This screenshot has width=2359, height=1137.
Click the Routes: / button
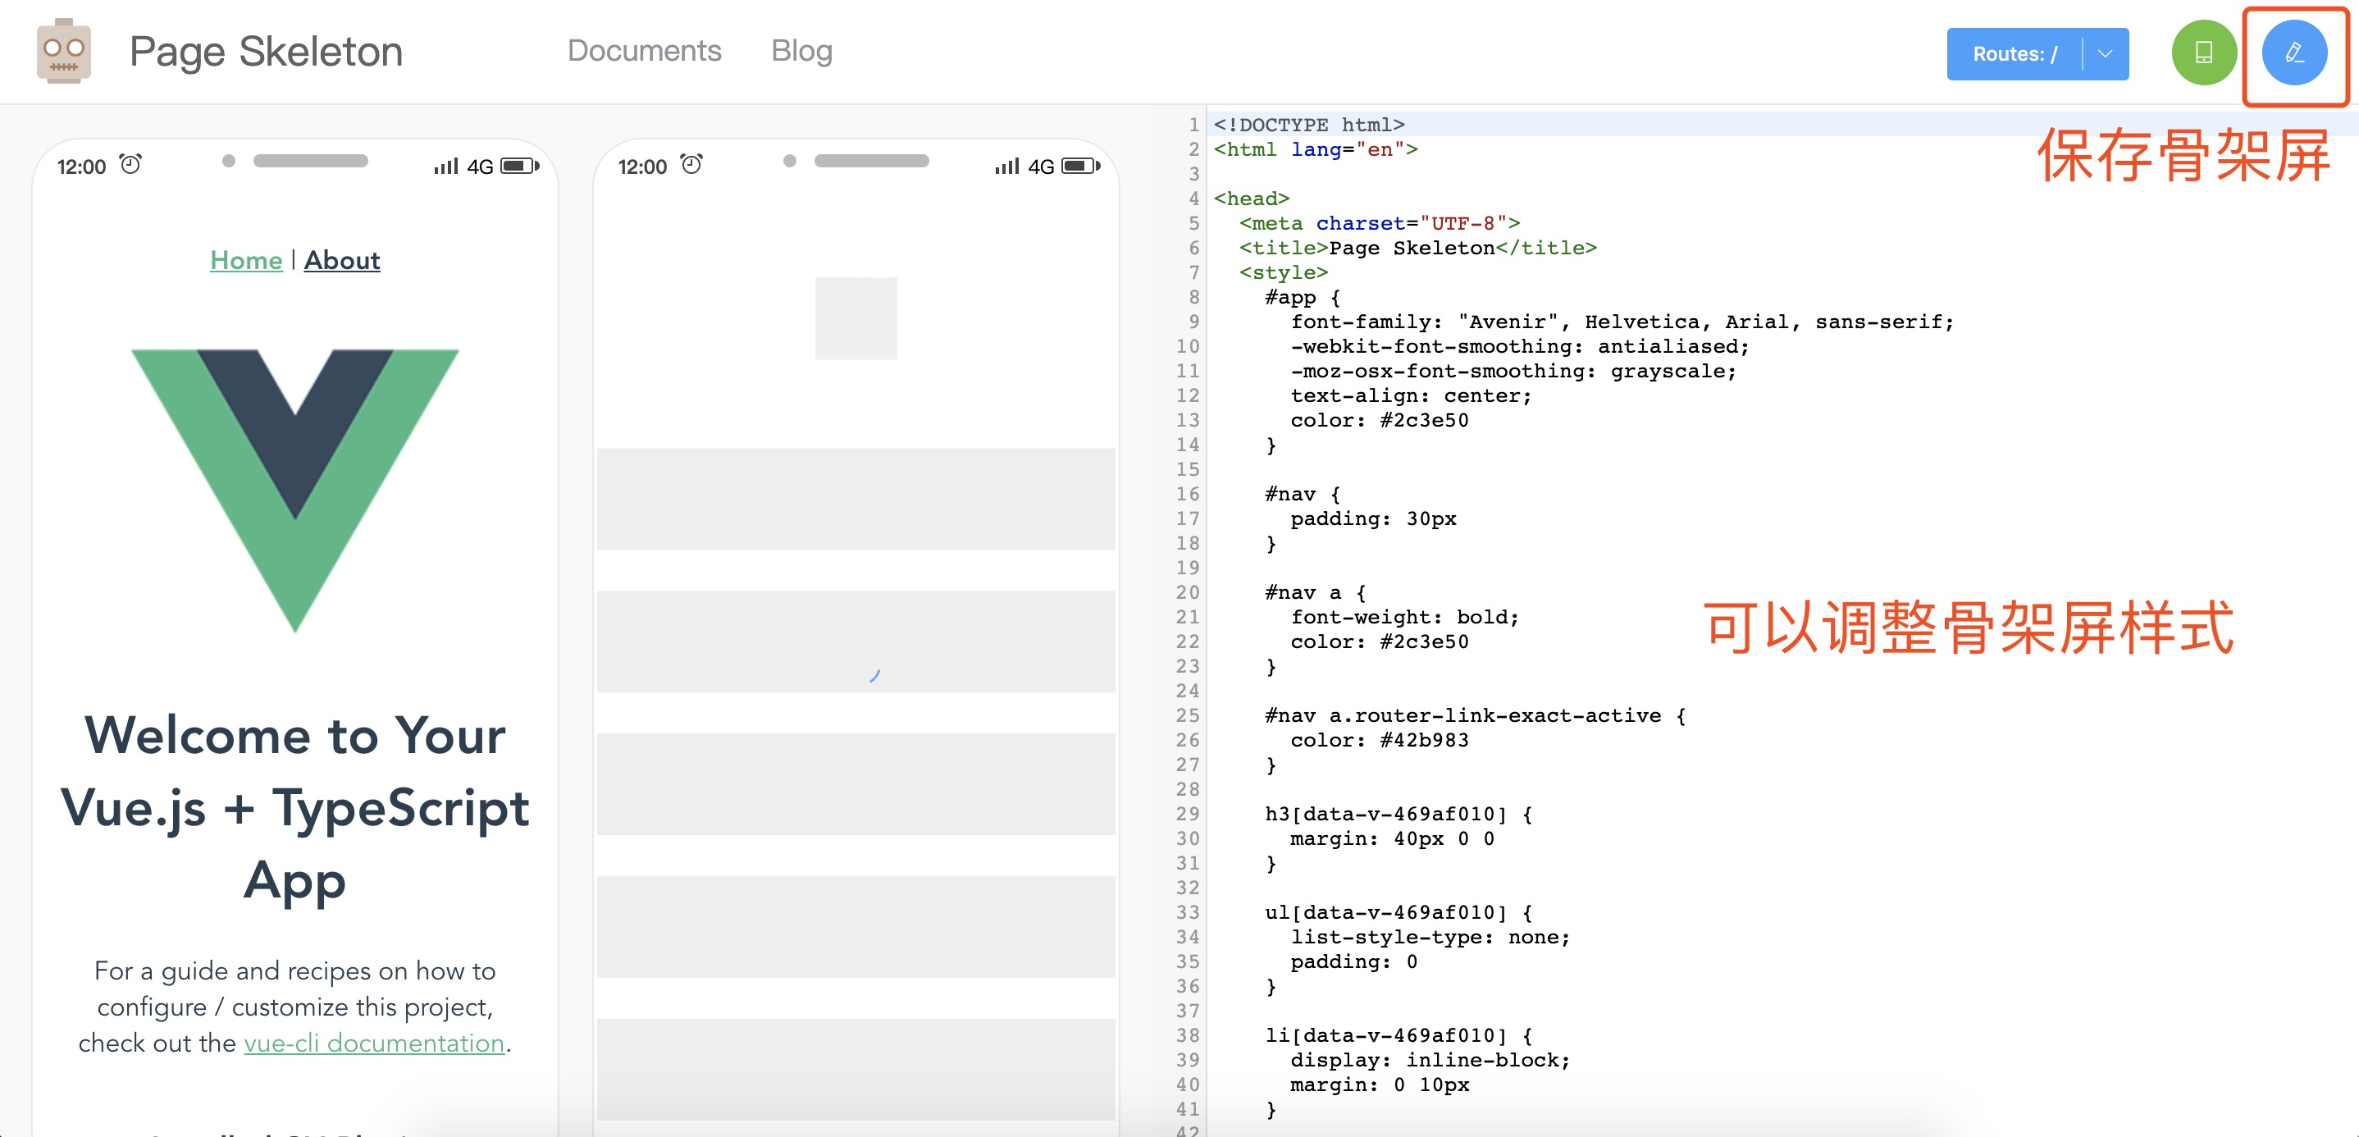[2014, 54]
